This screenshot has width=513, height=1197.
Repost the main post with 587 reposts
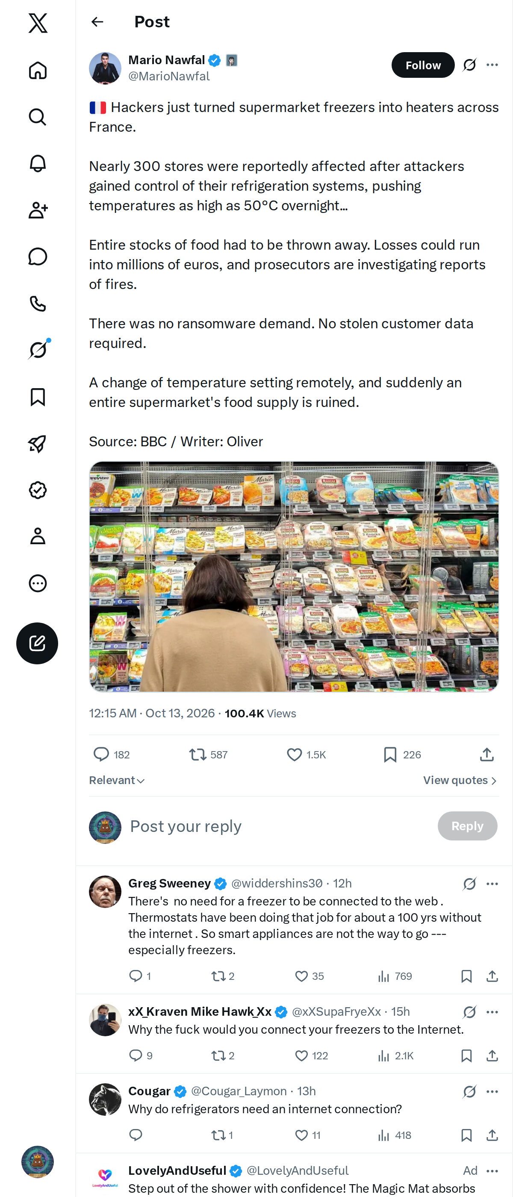198,754
